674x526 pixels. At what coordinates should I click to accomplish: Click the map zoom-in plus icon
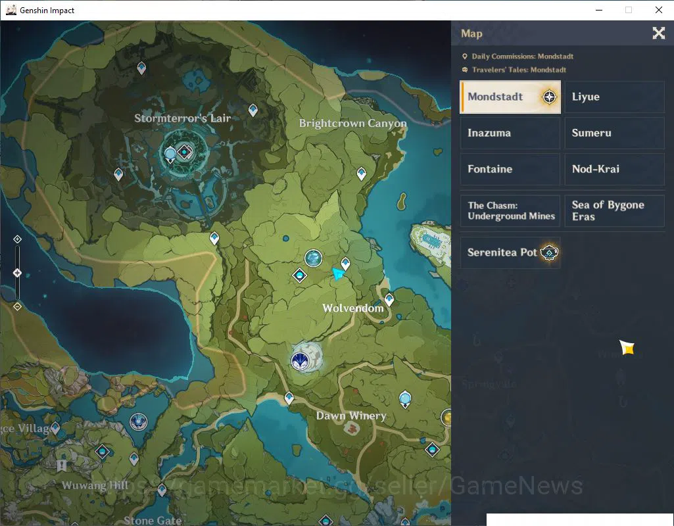(17, 239)
